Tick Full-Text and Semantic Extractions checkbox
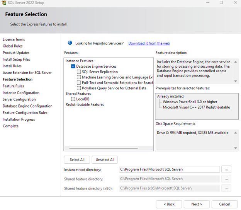The image size is (241, 210). (79, 83)
